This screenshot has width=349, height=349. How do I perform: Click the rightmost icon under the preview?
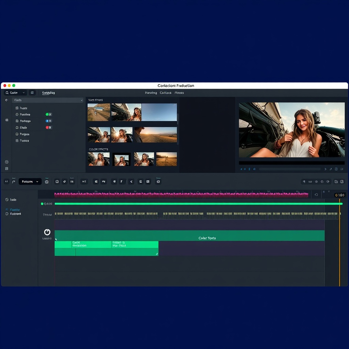(342, 169)
